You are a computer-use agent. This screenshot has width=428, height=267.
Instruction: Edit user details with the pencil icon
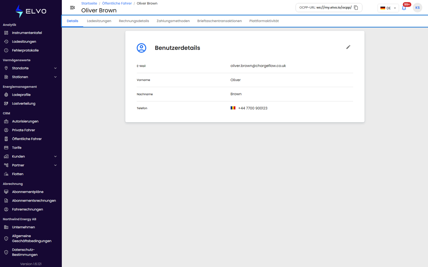[x=348, y=47]
